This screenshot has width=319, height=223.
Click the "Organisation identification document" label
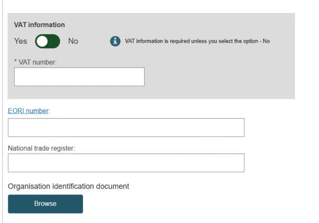68,186
